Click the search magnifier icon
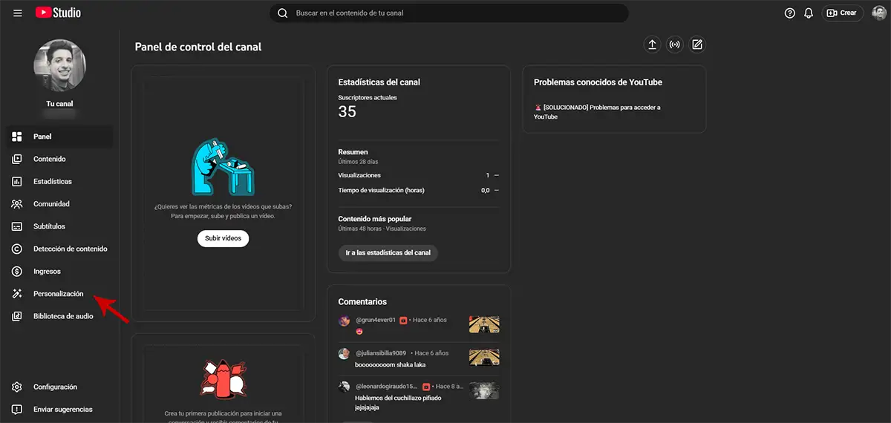The width and height of the screenshot is (891, 423). [282, 13]
